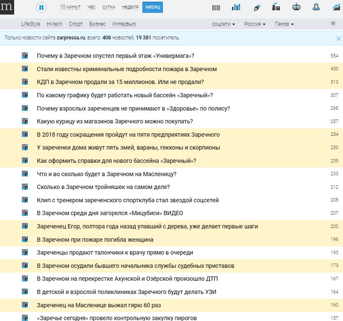This screenshot has height=321, width=343.
Task: Click the factory industry icon
Action: [x=277, y=7]
